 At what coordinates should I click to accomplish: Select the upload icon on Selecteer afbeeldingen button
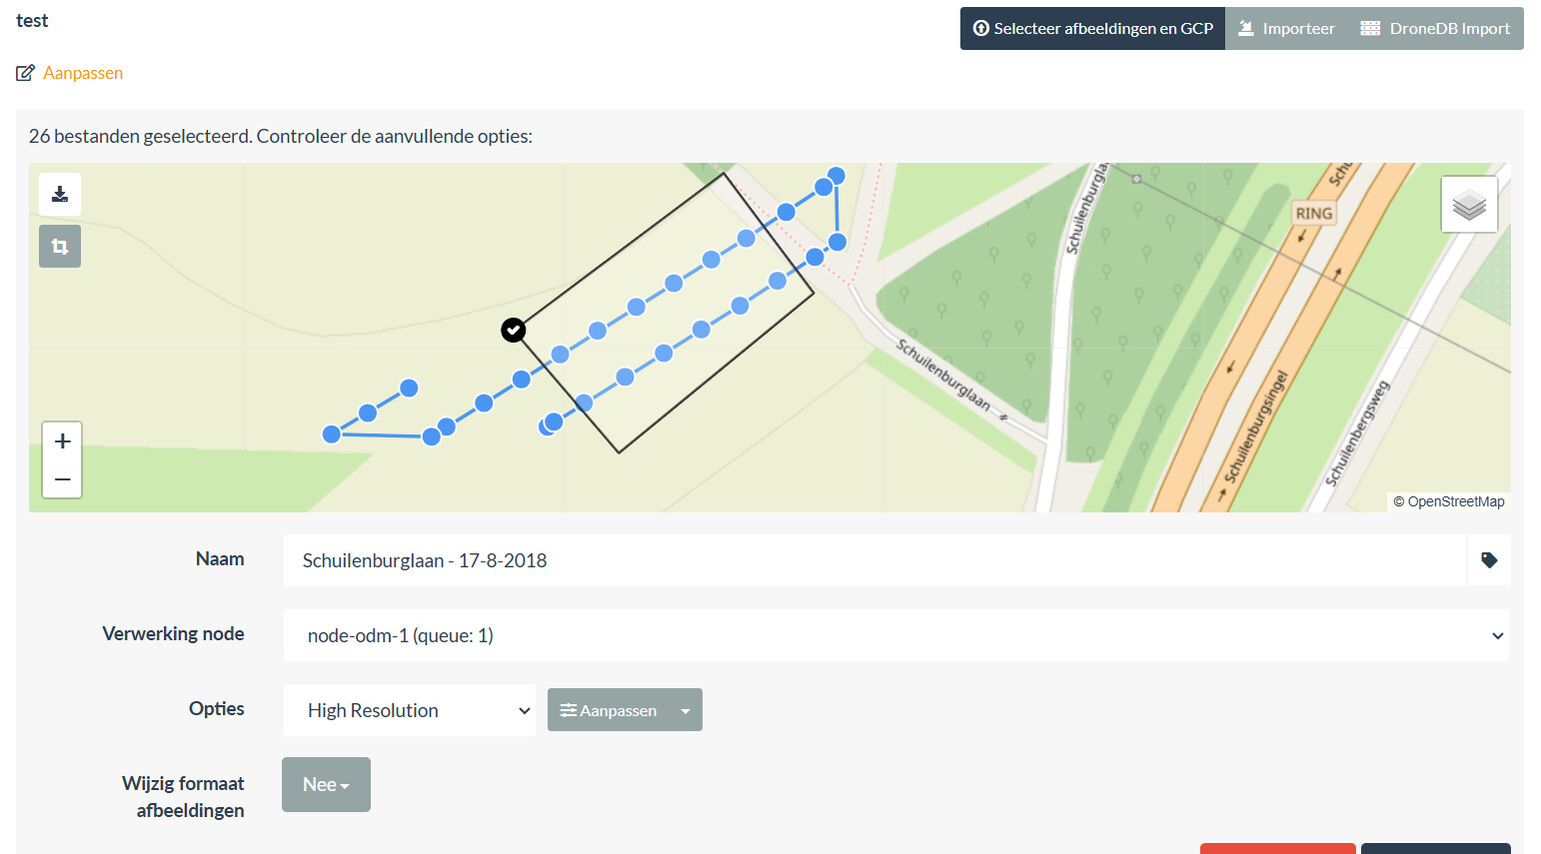(981, 28)
